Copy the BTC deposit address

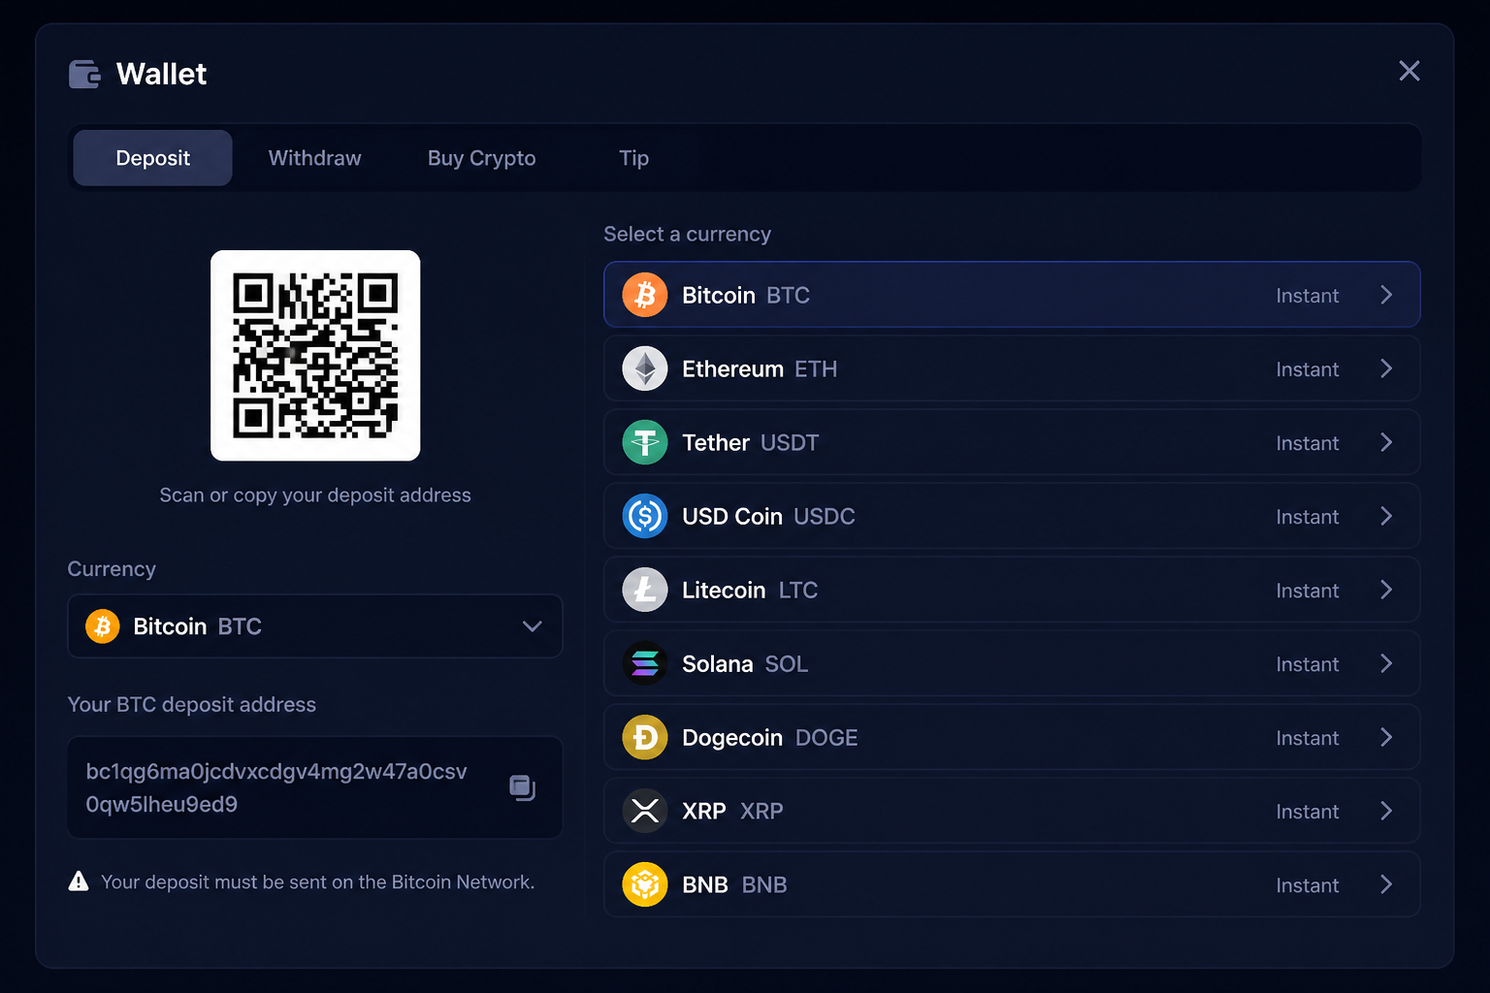[x=523, y=787]
